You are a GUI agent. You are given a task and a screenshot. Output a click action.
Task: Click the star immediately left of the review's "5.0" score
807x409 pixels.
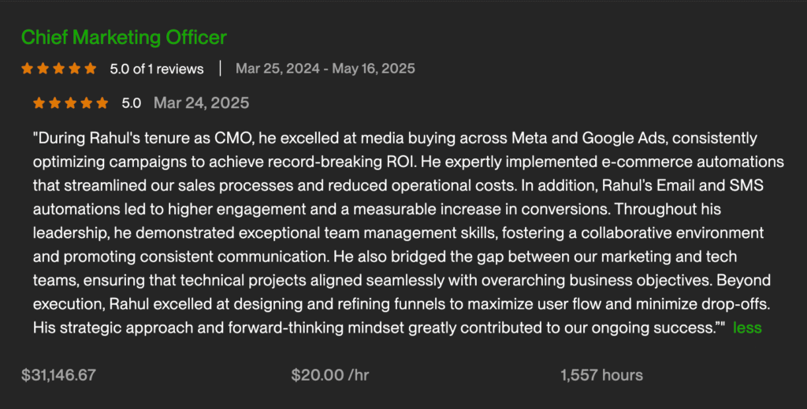click(x=102, y=103)
